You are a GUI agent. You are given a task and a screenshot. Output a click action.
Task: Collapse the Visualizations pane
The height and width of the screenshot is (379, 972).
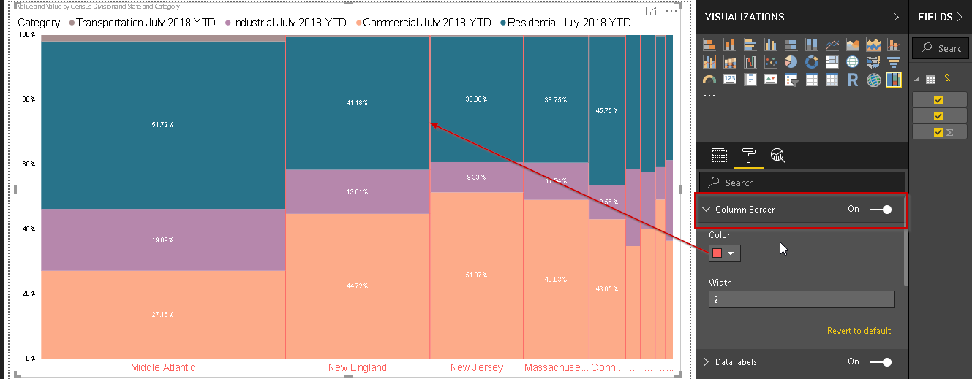click(897, 17)
